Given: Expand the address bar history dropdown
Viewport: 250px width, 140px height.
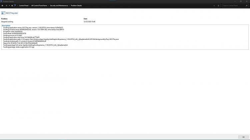Looking at the screenshot, I should click(x=214, y=6).
